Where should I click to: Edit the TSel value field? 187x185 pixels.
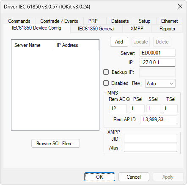click(170, 109)
